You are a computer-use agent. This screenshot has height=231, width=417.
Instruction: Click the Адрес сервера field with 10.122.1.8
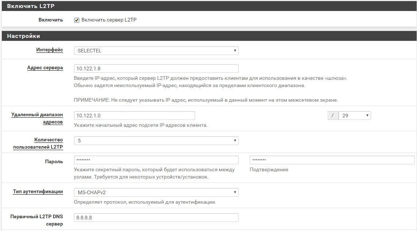[156, 68]
